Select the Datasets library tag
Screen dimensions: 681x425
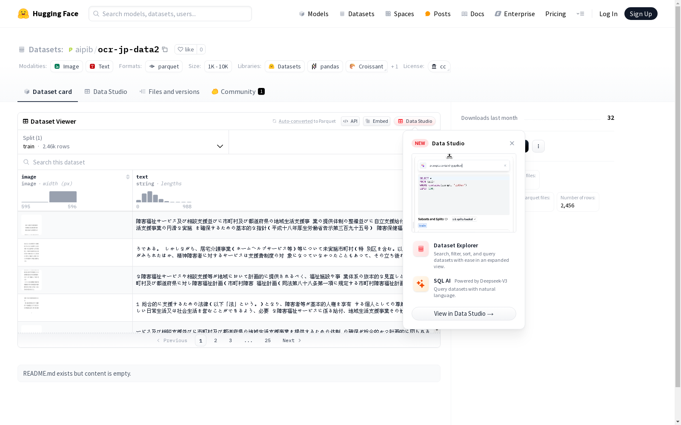(285, 66)
